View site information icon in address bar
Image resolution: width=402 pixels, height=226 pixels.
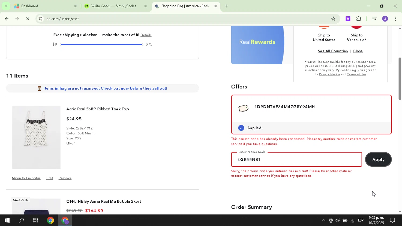point(40,19)
